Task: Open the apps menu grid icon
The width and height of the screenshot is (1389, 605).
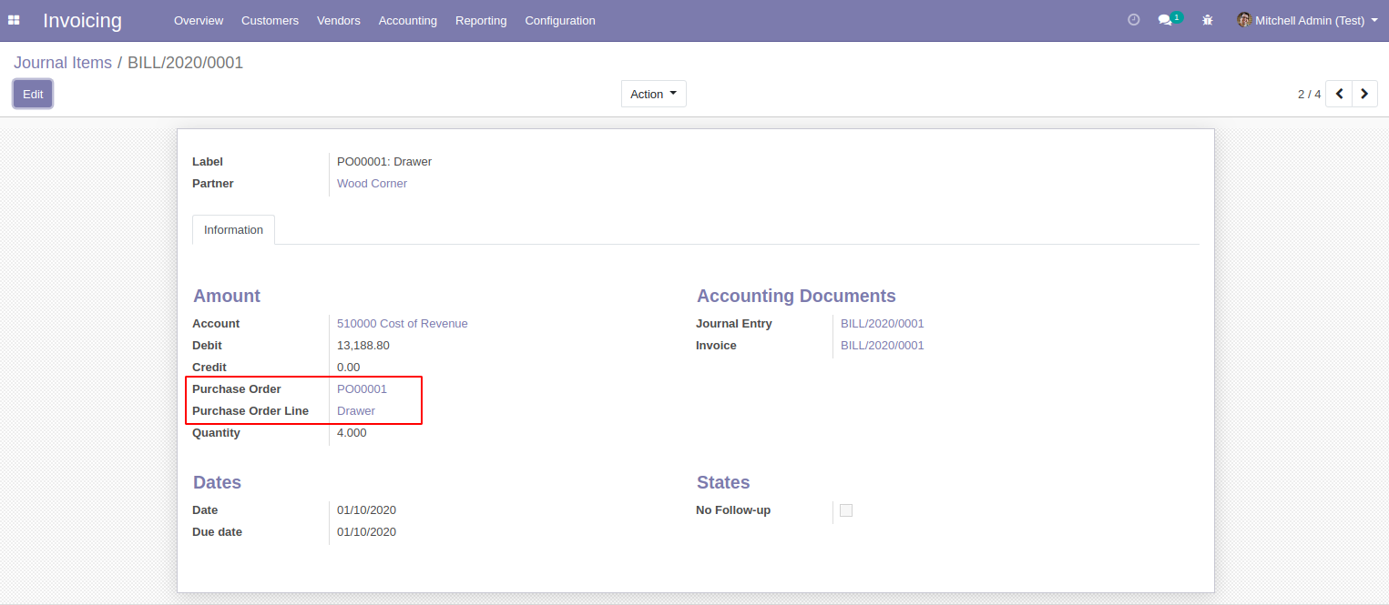Action: 14,20
